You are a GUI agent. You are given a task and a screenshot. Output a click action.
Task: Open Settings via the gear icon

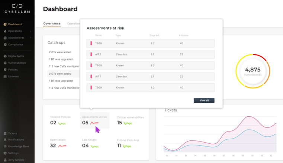(5, 153)
